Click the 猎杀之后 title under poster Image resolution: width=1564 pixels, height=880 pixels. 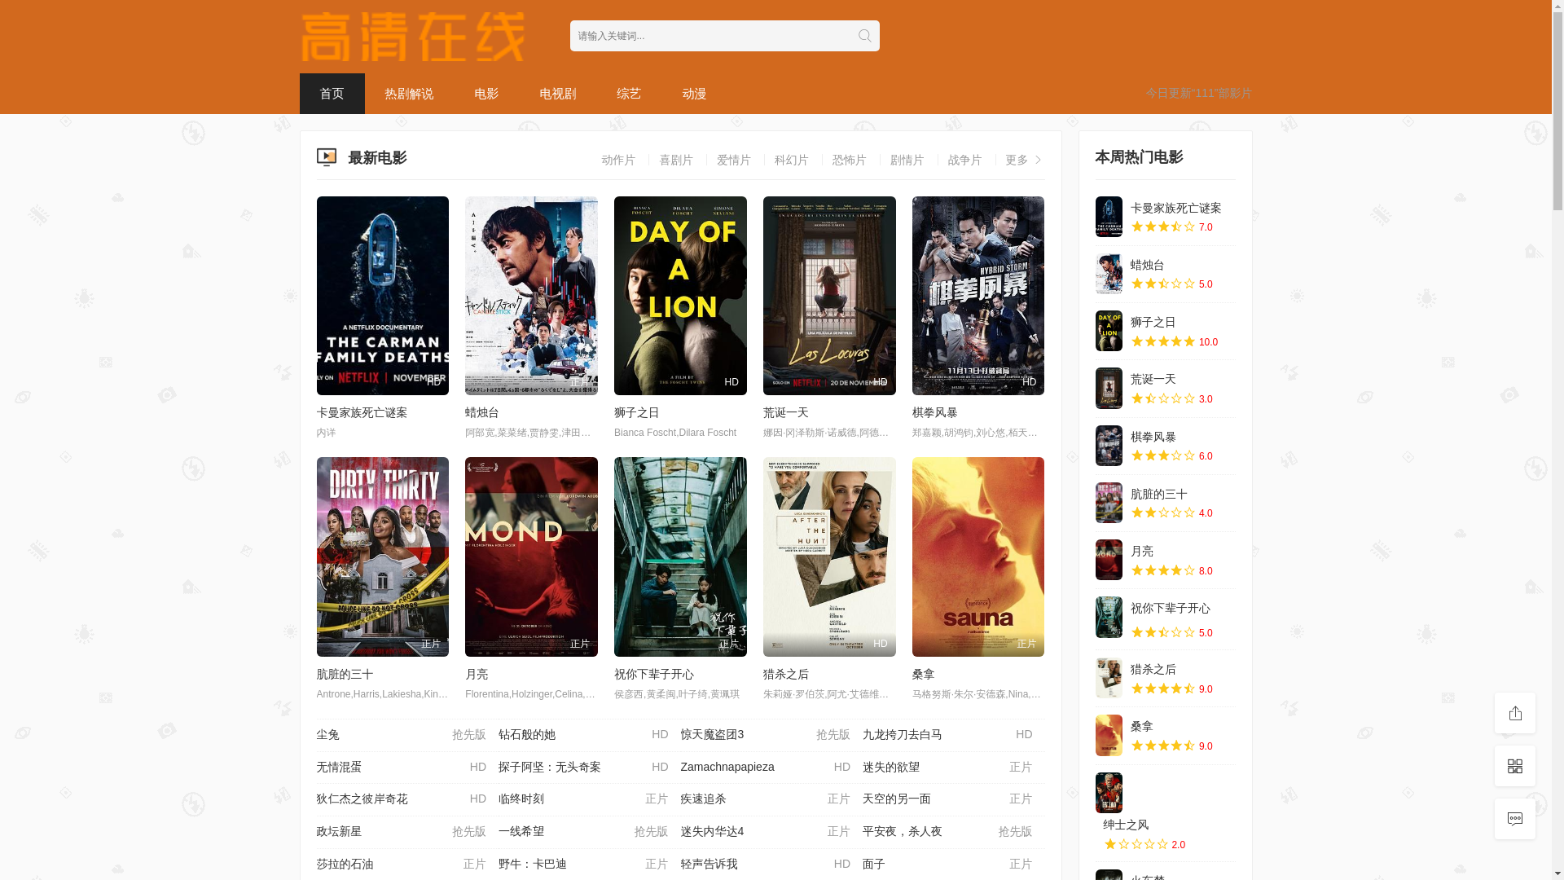pyautogui.click(x=786, y=675)
